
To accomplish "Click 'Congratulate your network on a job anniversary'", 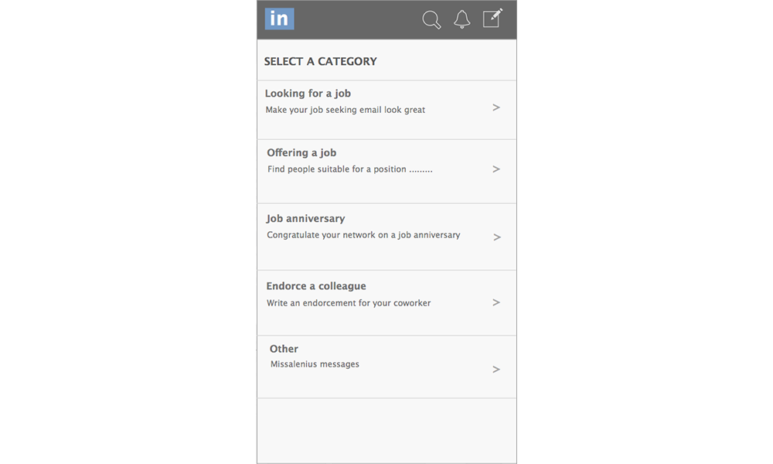I will 363,235.
